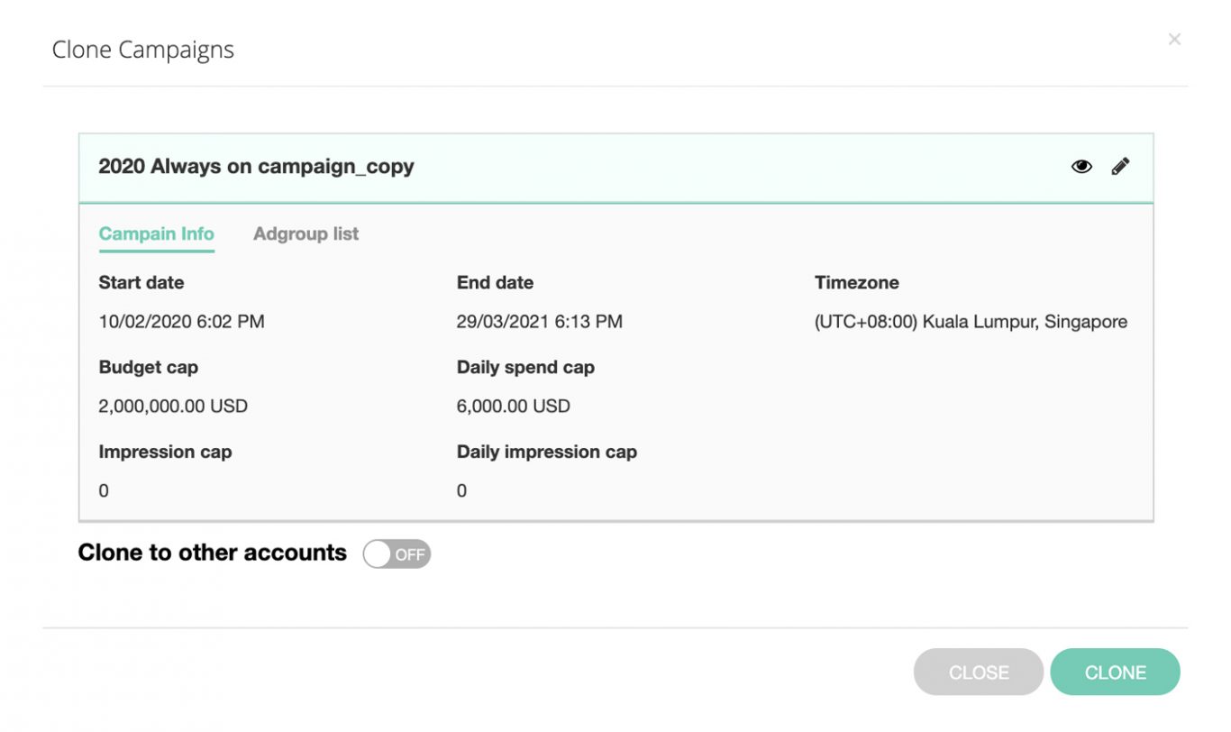Click start date value 10/02/2020 6:02 PM

point(181,322)
